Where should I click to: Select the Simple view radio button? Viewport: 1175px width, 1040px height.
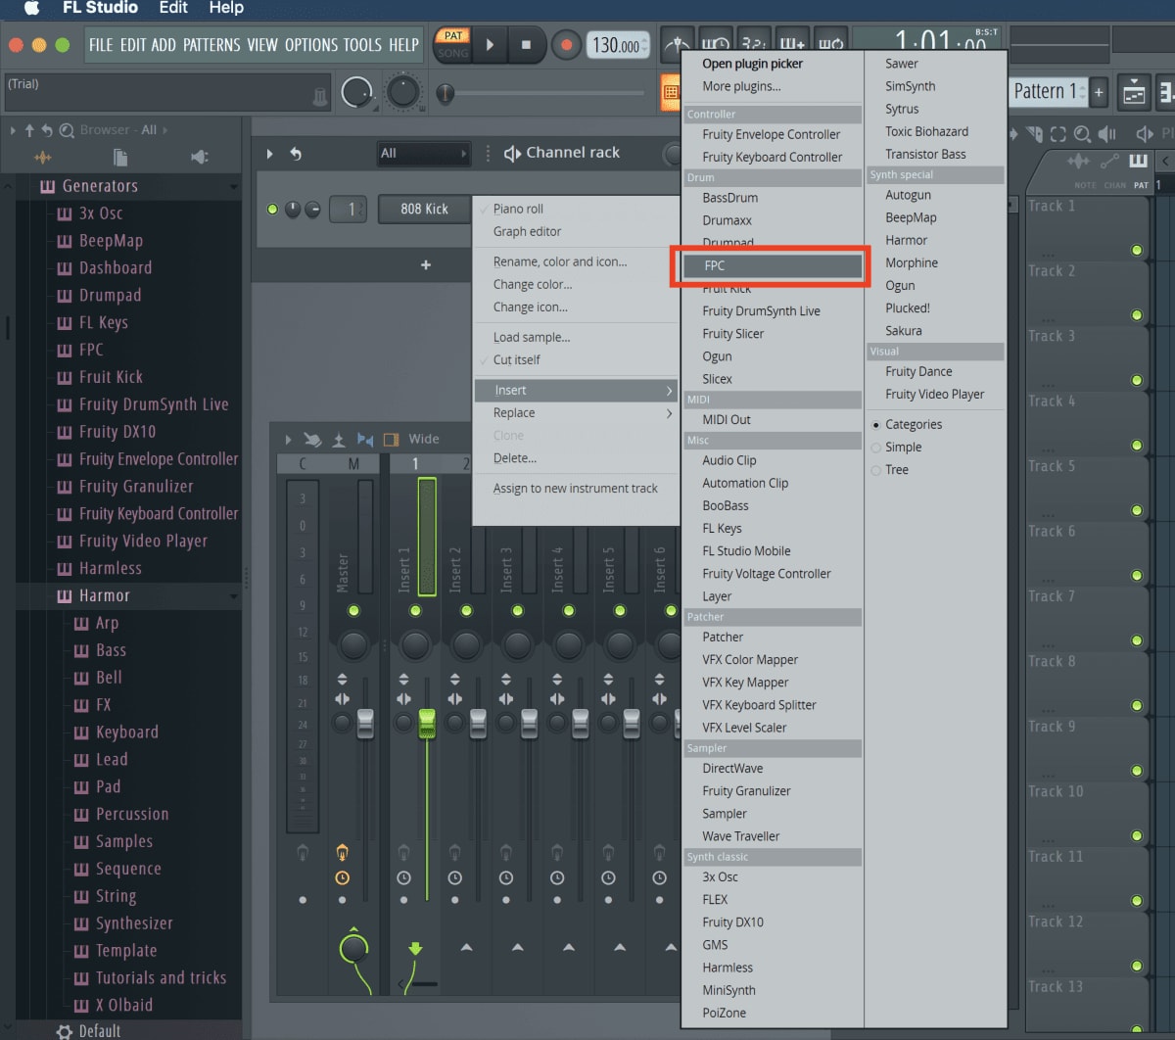(x=874, y=447)
